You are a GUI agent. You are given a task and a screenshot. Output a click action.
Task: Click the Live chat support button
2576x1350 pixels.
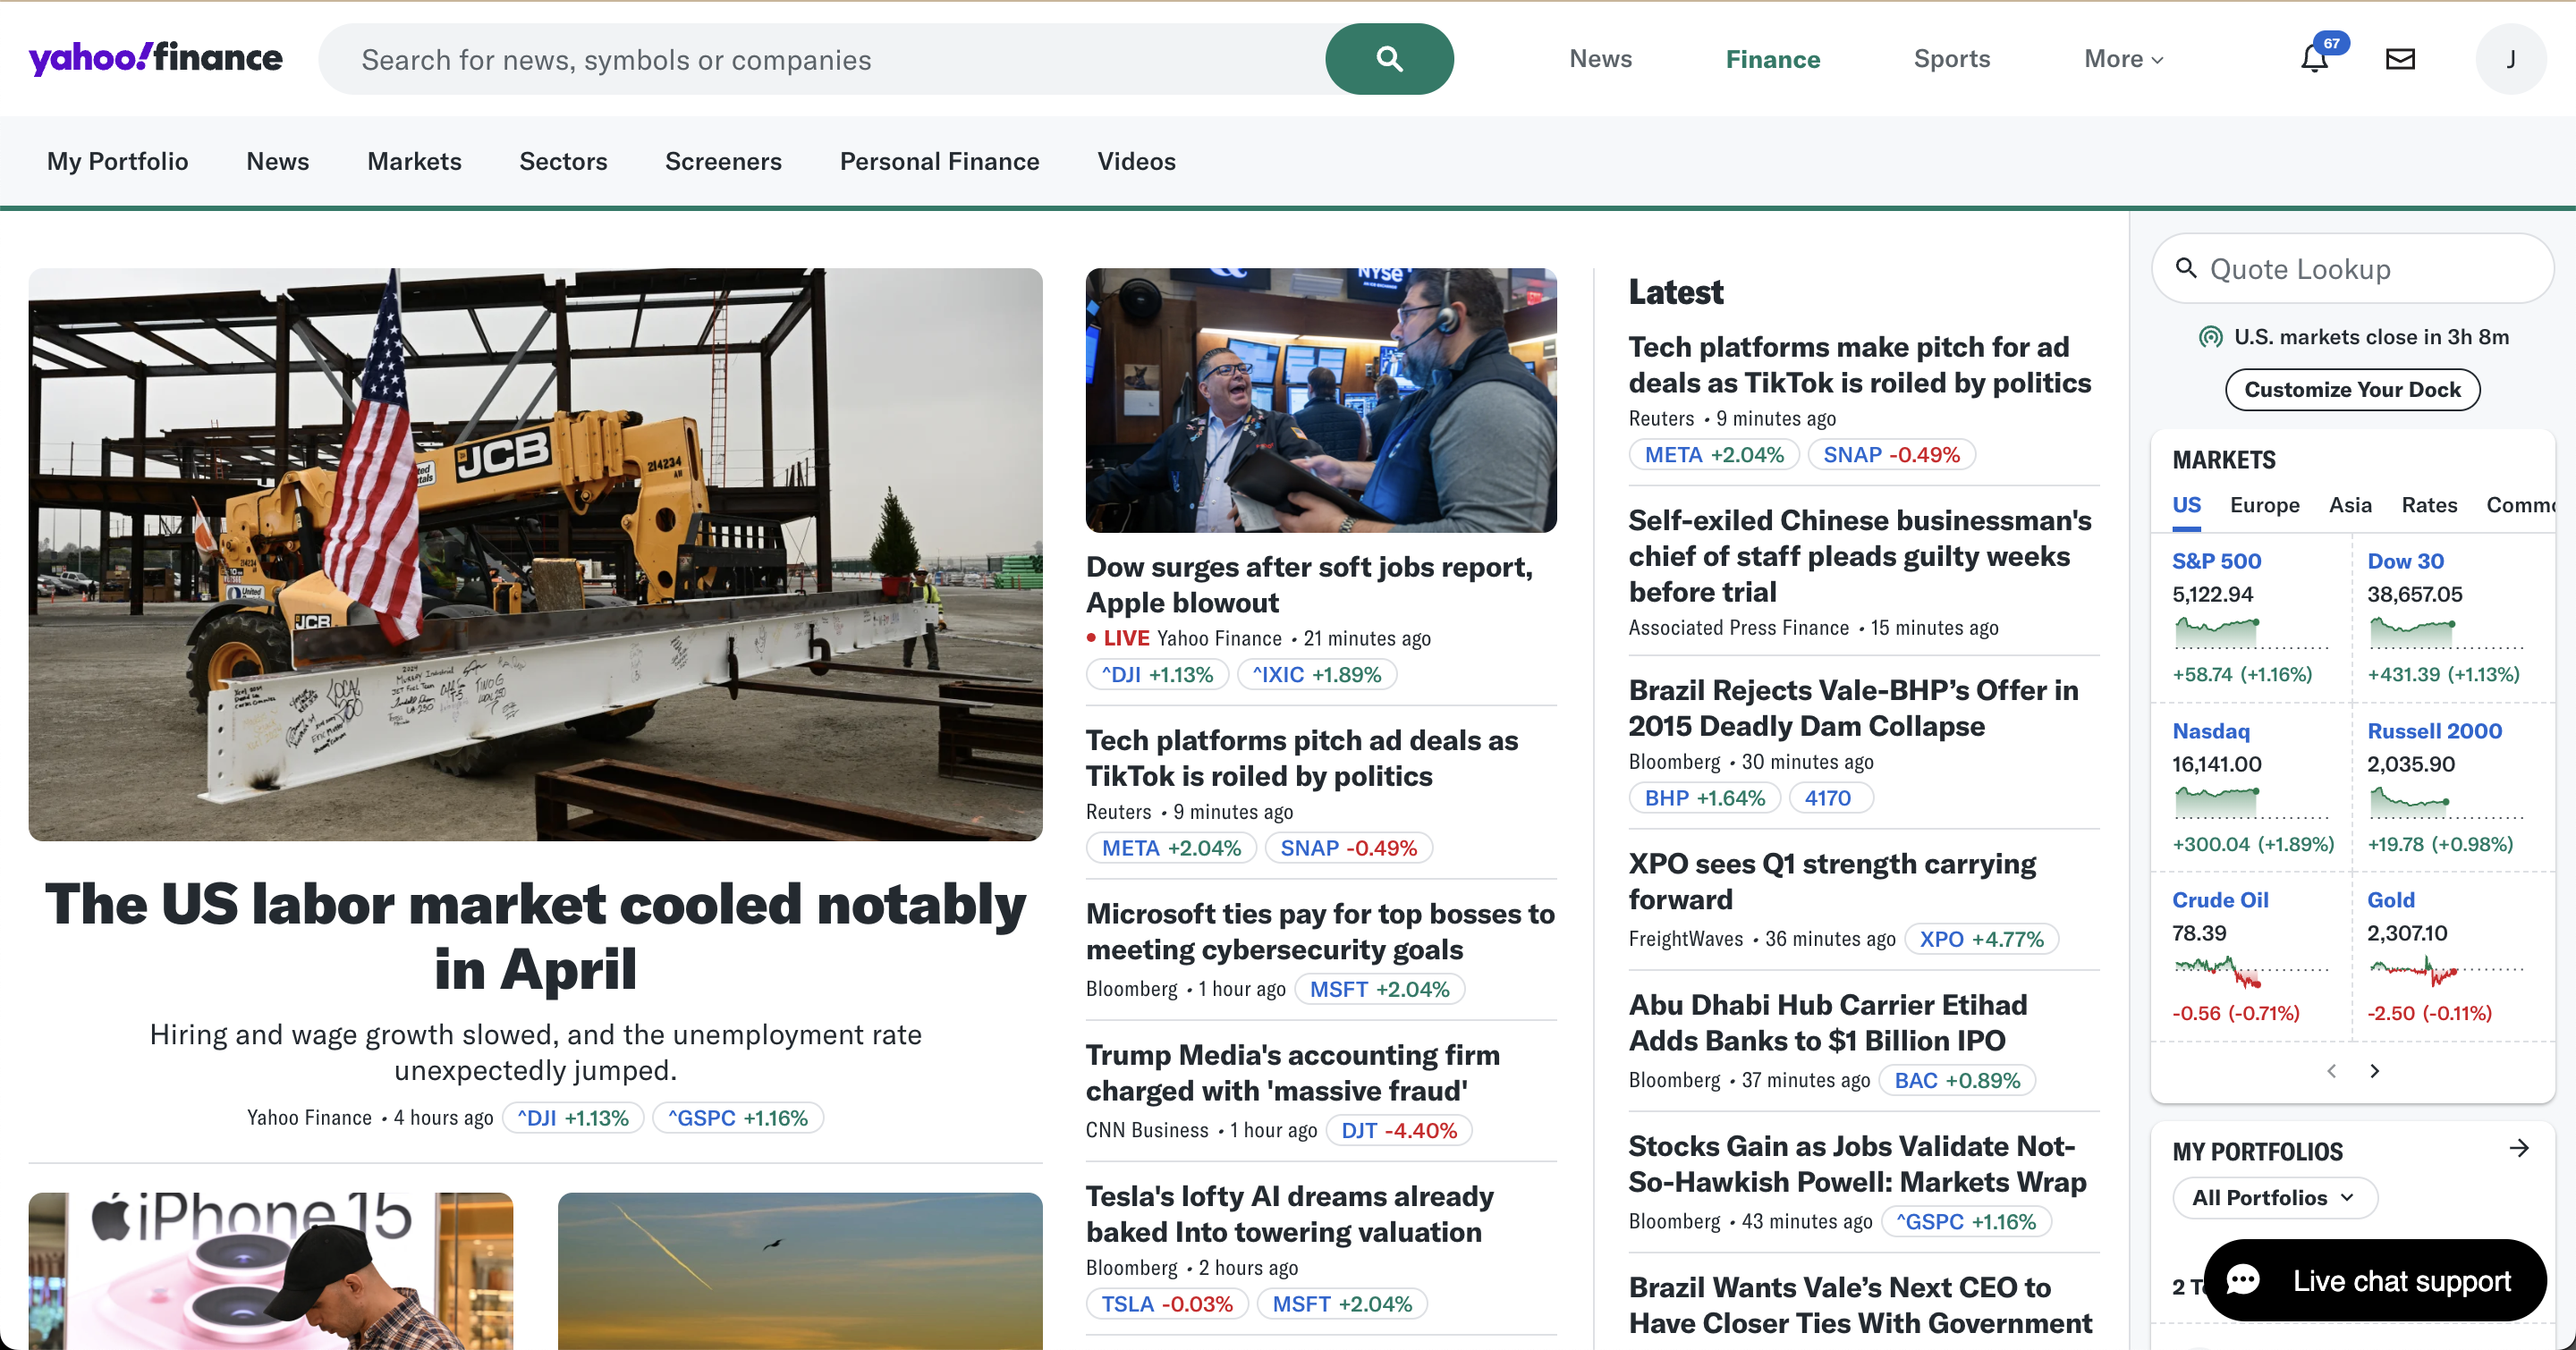point(2374,1280)
